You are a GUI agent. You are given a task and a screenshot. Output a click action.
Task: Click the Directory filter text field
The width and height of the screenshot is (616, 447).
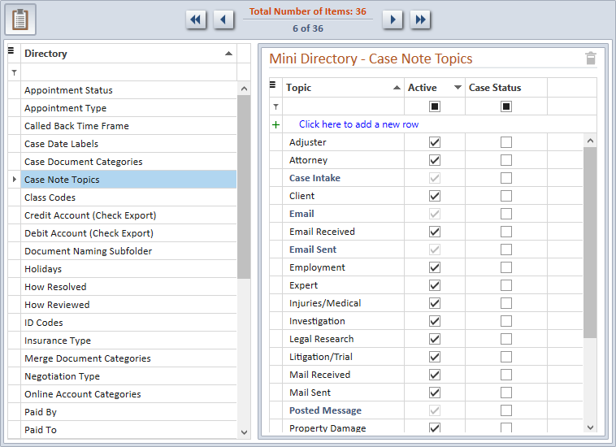point(128,72)
